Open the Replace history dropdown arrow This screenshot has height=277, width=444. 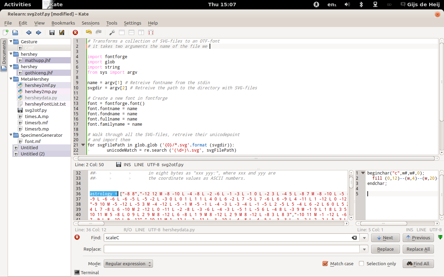[364, 249]
